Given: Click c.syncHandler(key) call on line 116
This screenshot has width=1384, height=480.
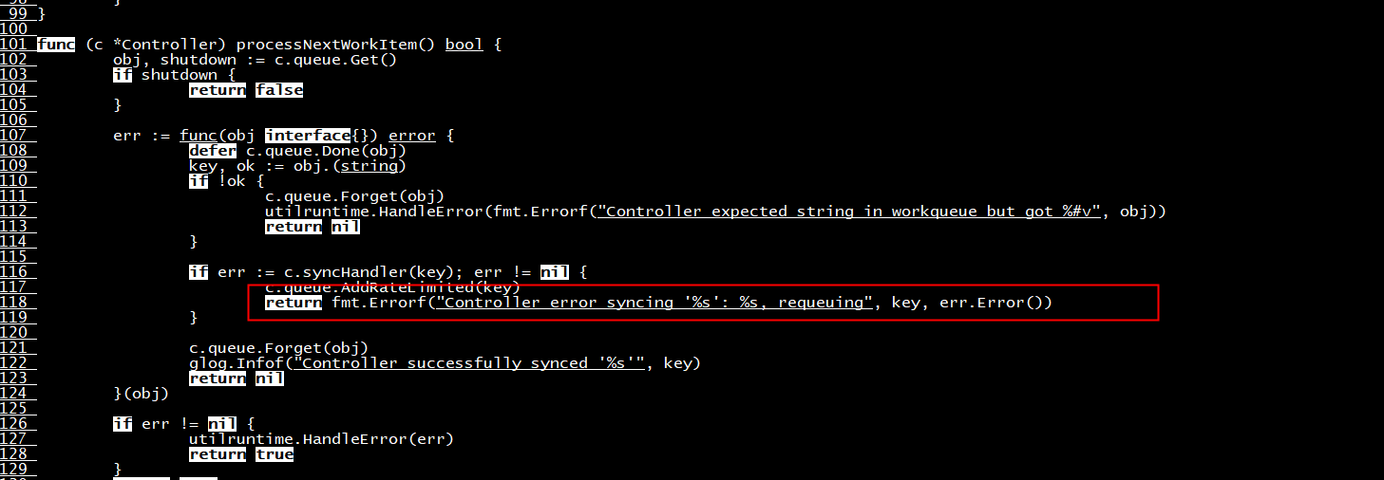Looking at the screenshot, I should (x=370, y=272).
